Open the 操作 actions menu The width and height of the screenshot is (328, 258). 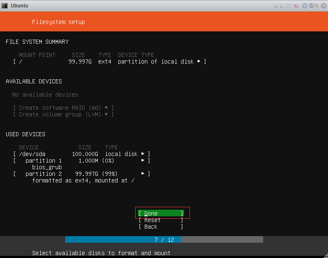[x=314, y=6]
